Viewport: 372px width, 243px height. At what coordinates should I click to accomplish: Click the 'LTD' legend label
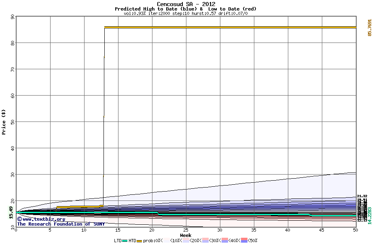[118, 241]
